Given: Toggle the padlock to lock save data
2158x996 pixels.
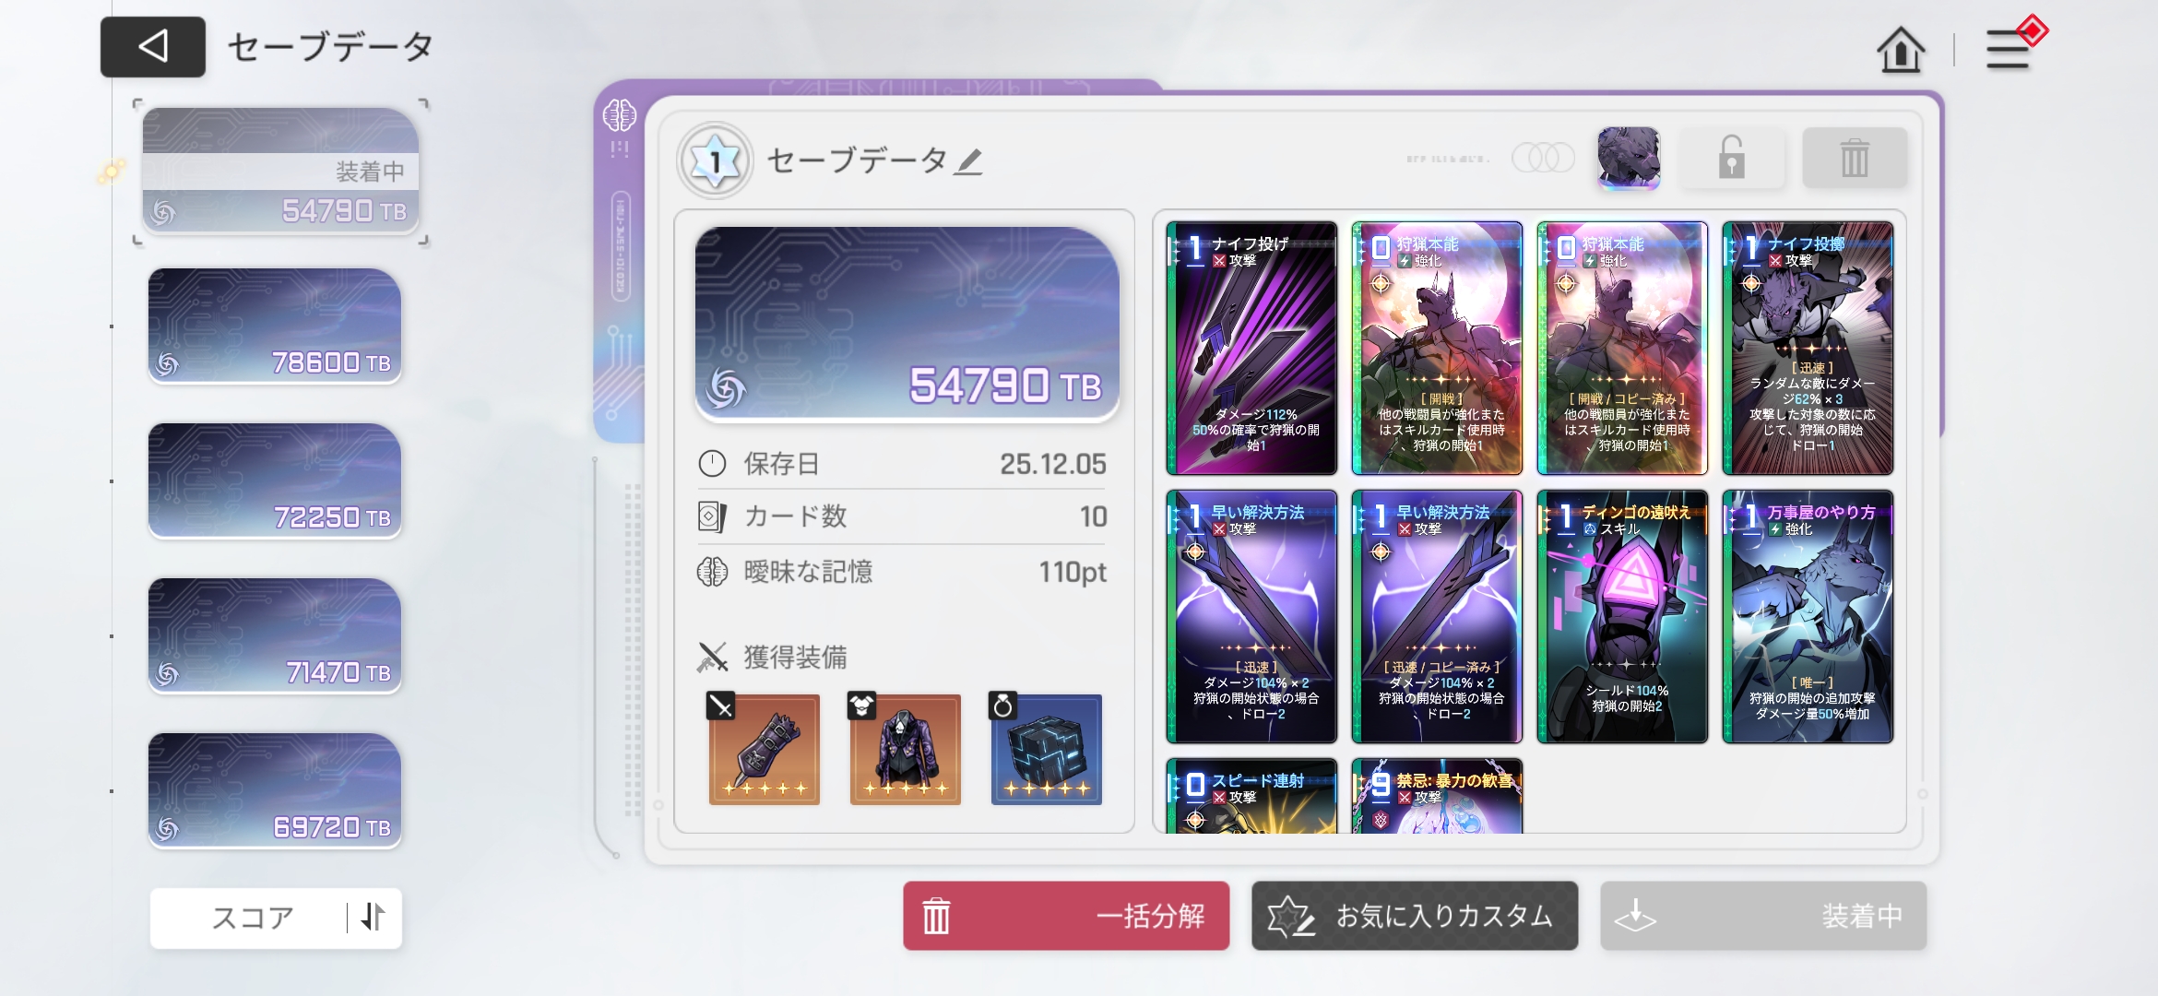Looking at the screenshot, I should click(1732, 159).
